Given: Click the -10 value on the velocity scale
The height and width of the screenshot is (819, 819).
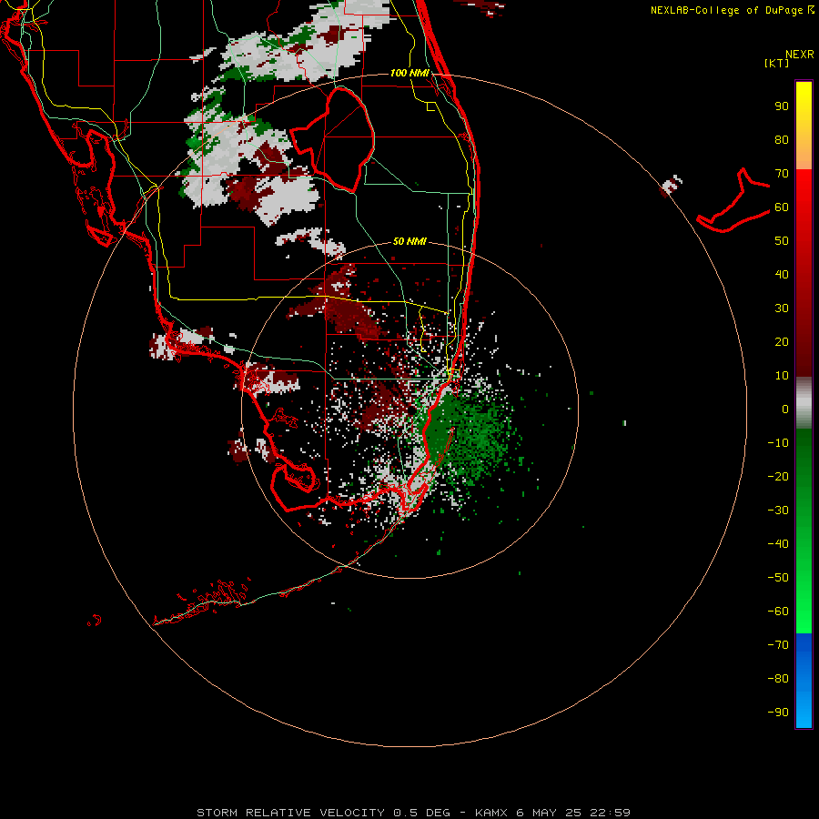Looking at the screenshot, I should 778,443.
